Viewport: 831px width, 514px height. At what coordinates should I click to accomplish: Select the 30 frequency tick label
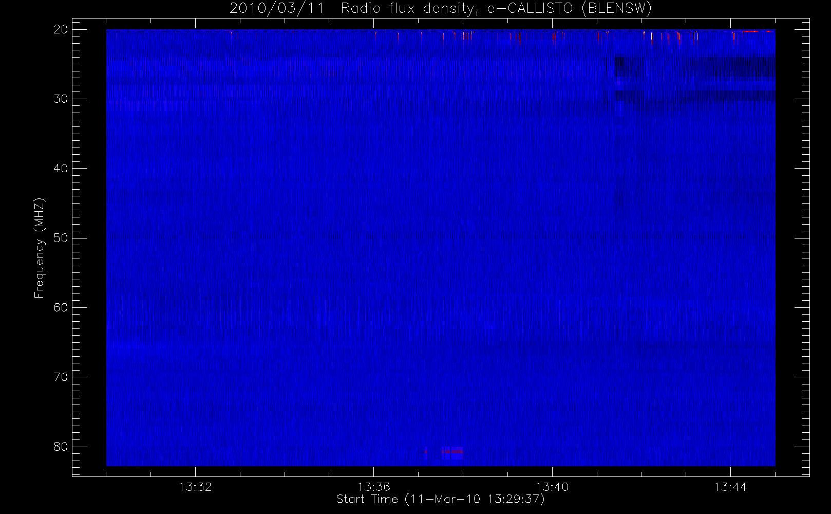[61, 99]
